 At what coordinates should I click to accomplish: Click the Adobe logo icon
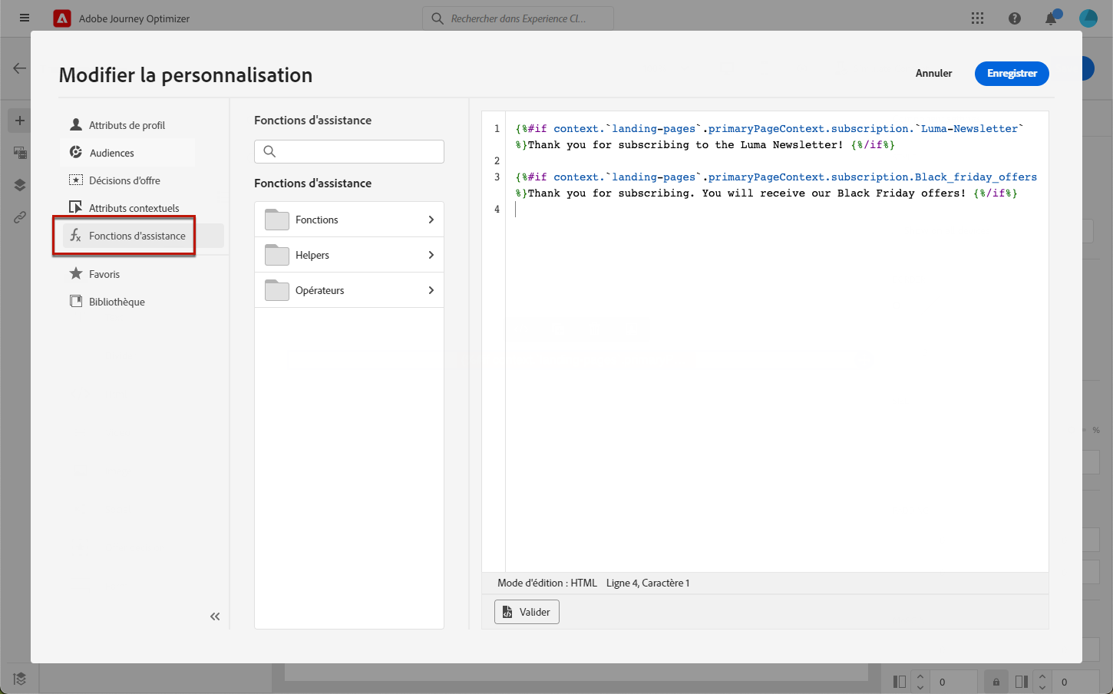pos(62,18)
